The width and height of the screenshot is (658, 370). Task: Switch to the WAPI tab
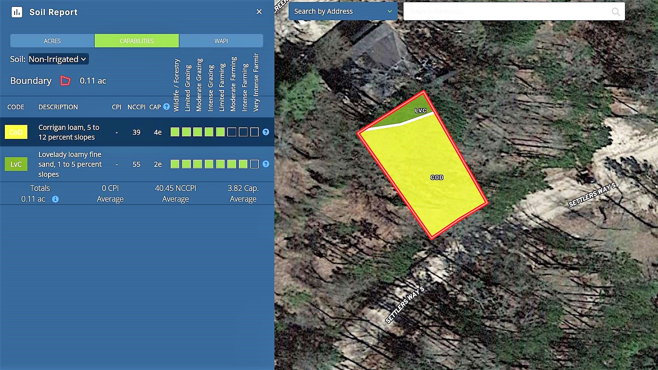point(221,41)
